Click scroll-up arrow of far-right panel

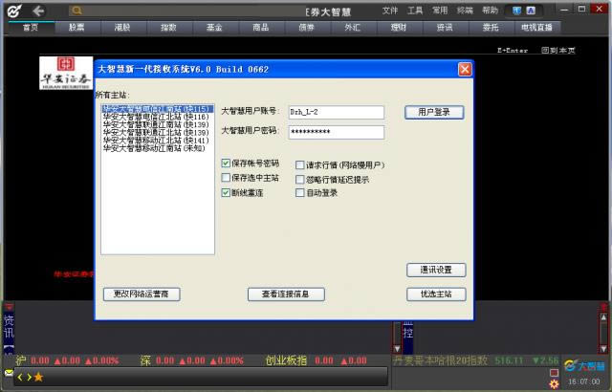tap(603, 317)
